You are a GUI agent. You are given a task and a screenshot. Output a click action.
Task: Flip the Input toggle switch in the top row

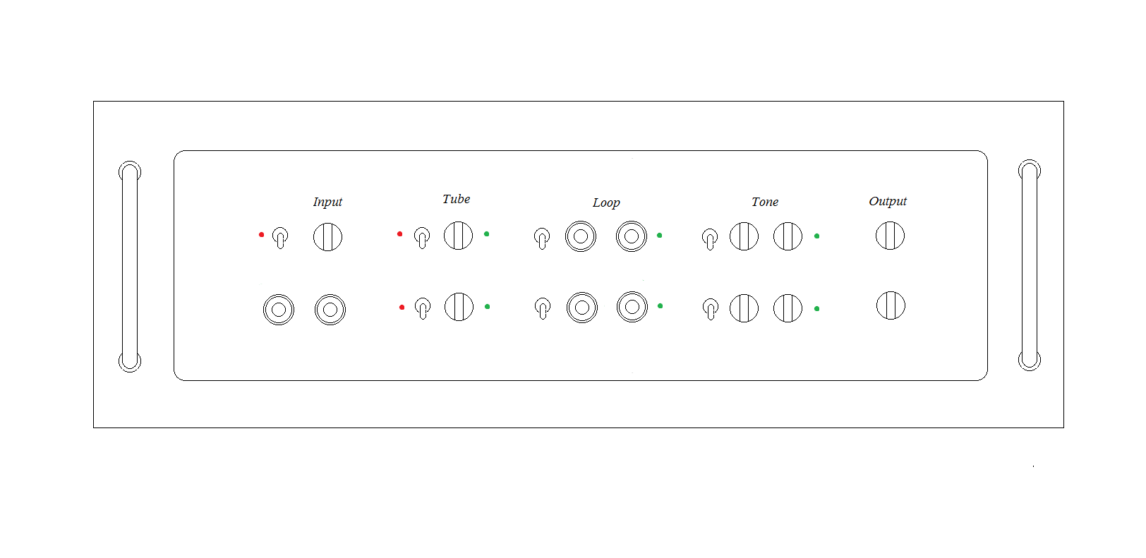click(280, 238)
